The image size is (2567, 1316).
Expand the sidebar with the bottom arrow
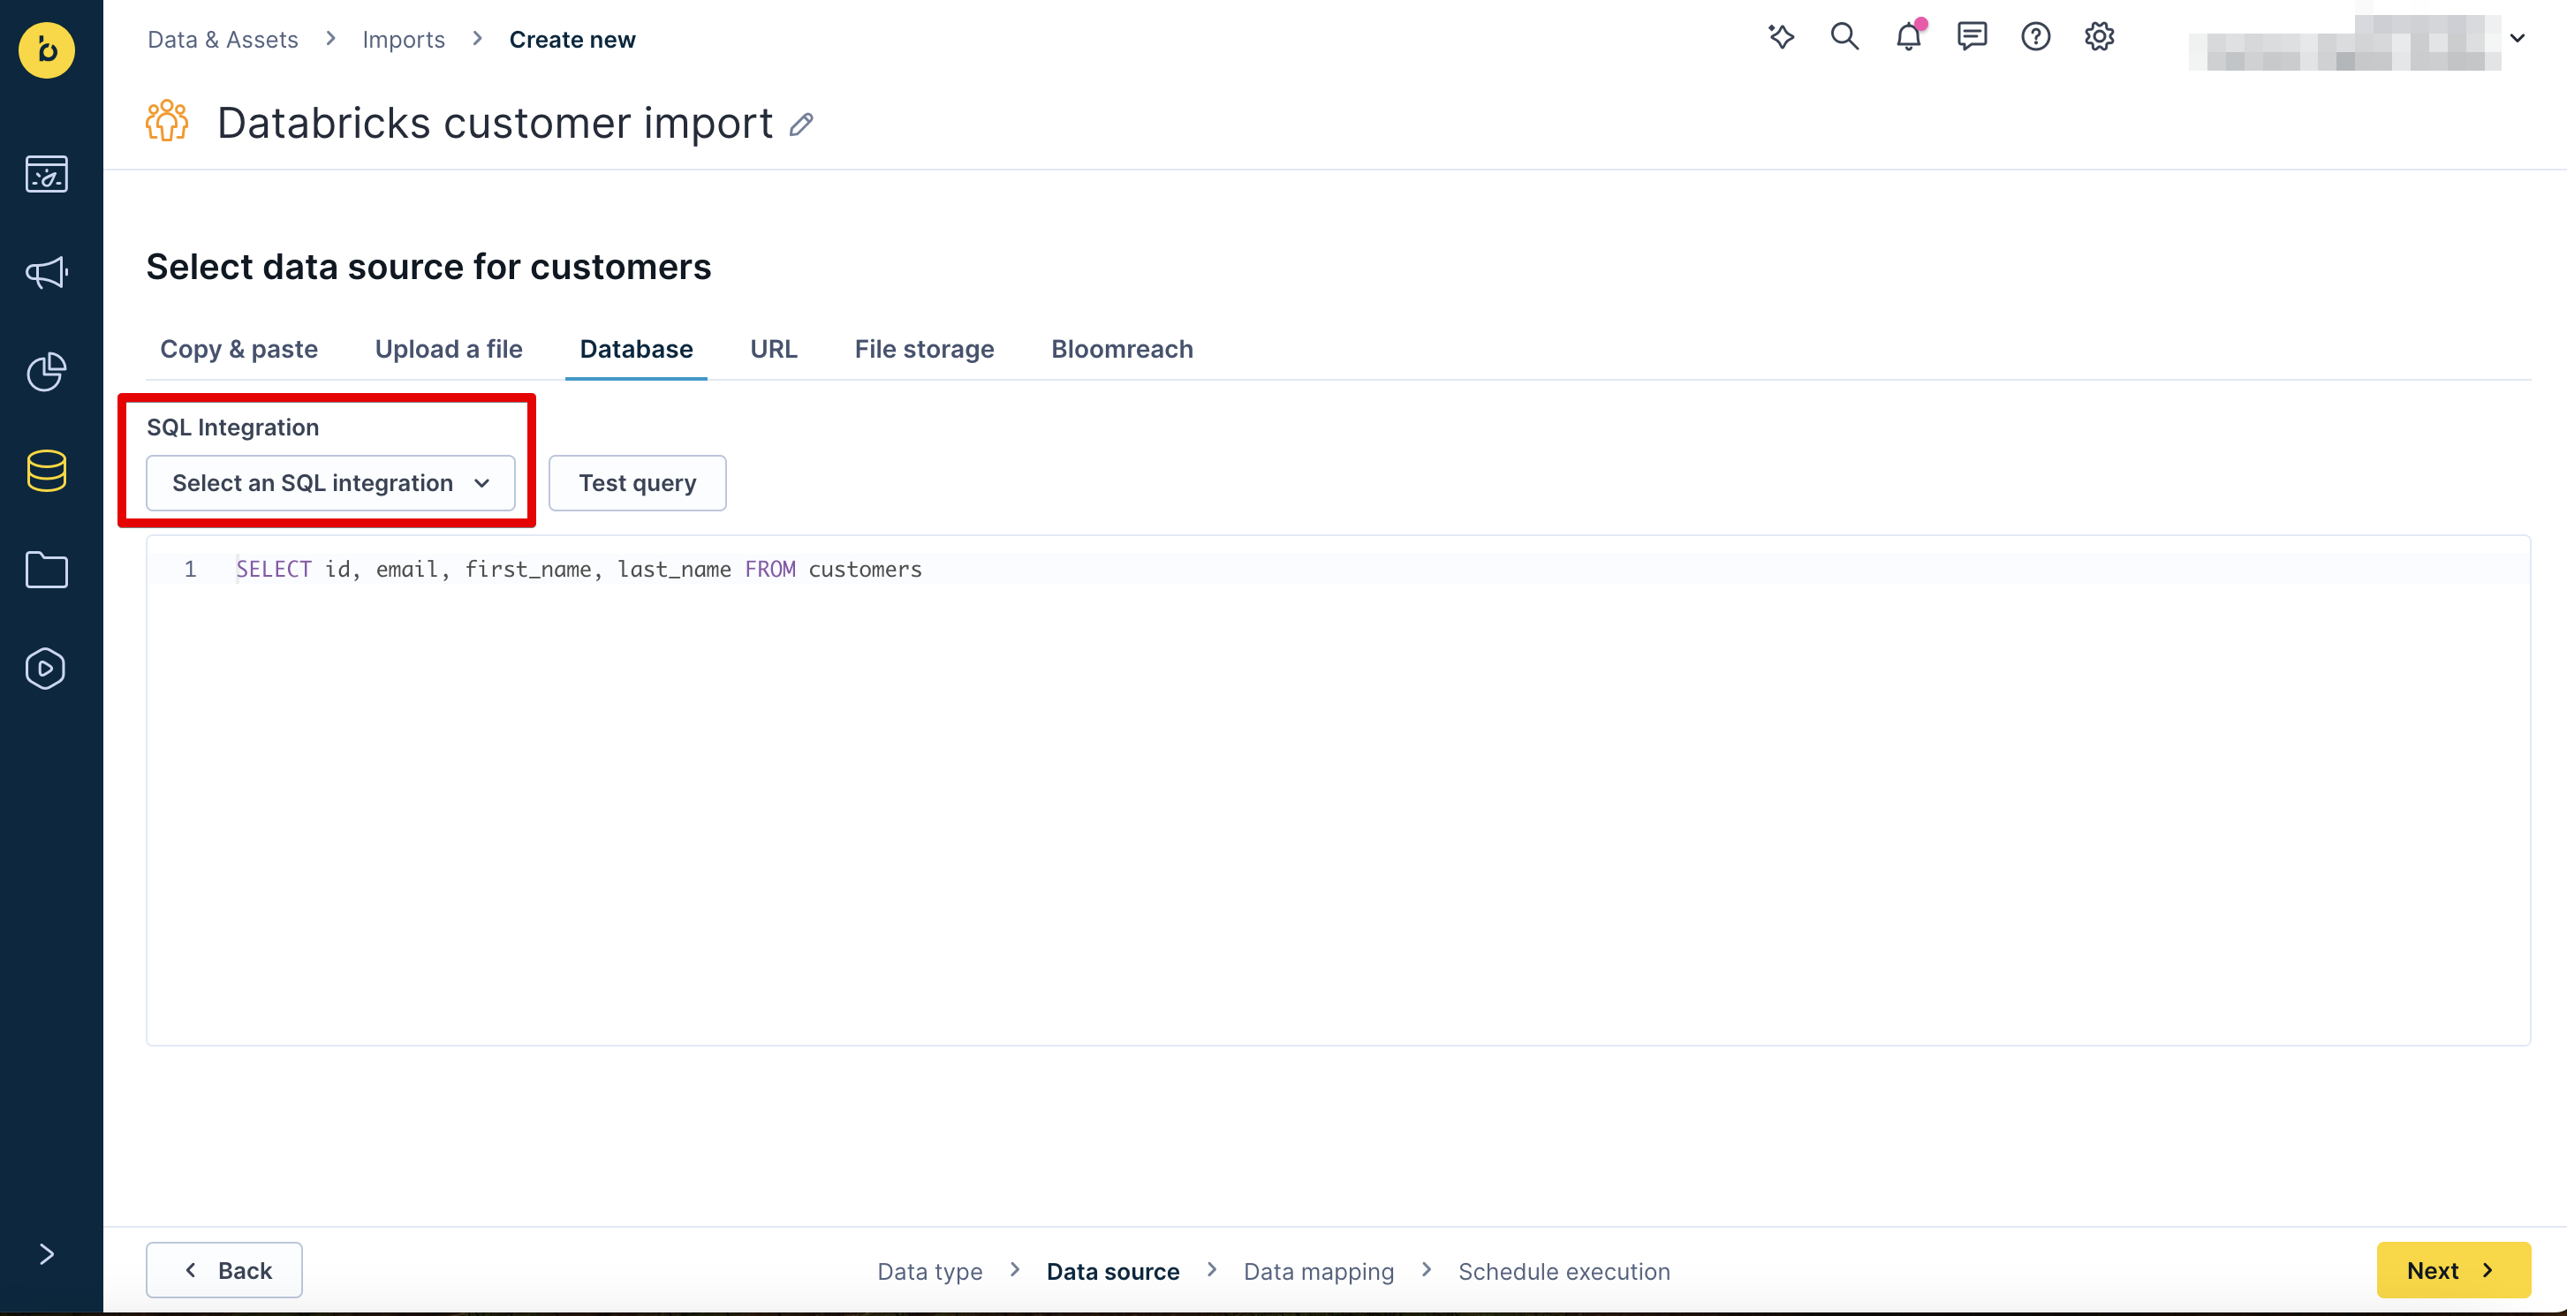point(47,1253)
